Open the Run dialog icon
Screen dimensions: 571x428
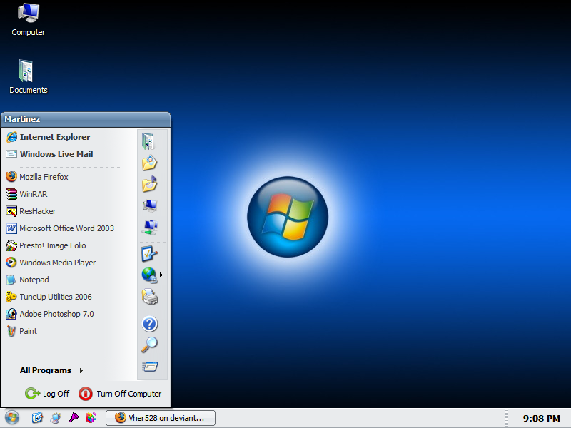150,367
